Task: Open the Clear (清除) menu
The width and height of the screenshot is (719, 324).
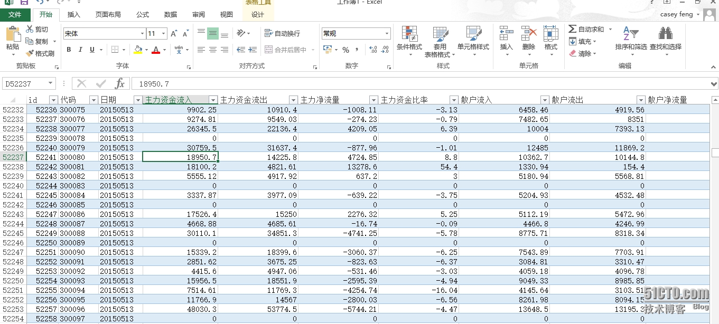Action: coord(583,53)
